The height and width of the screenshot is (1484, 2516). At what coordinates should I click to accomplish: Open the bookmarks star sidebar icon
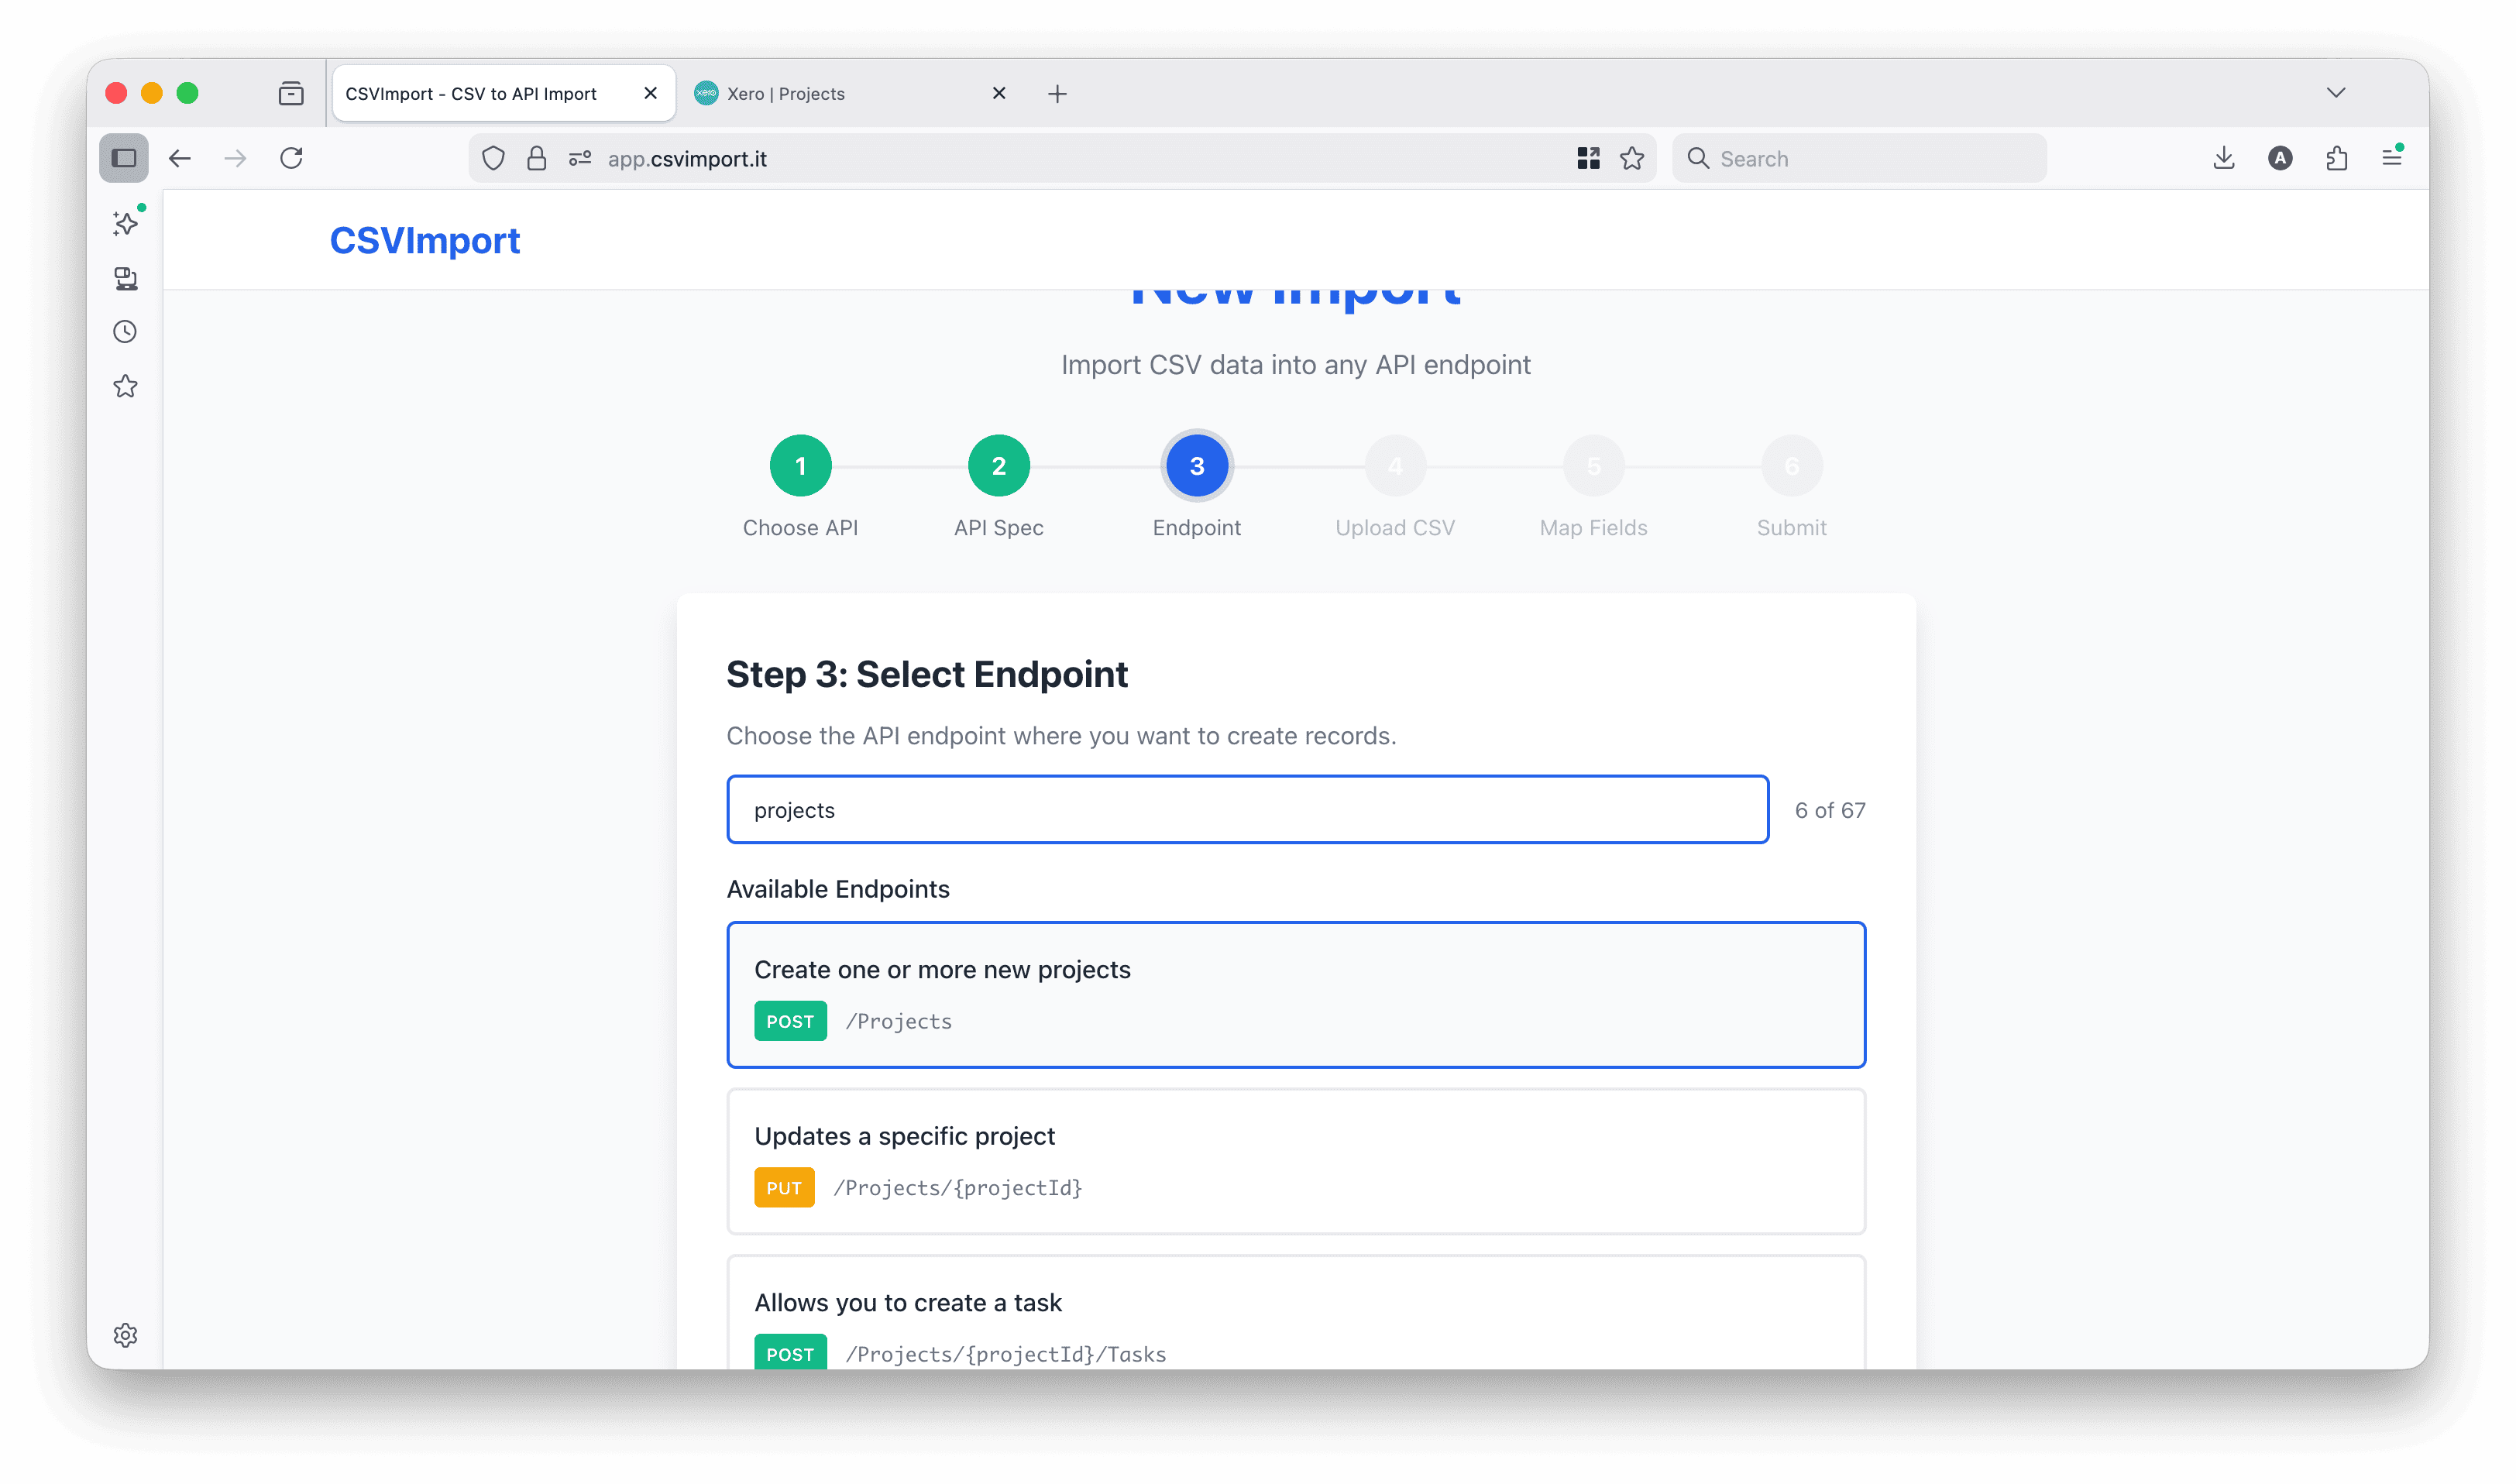click(x=126, y=386)
